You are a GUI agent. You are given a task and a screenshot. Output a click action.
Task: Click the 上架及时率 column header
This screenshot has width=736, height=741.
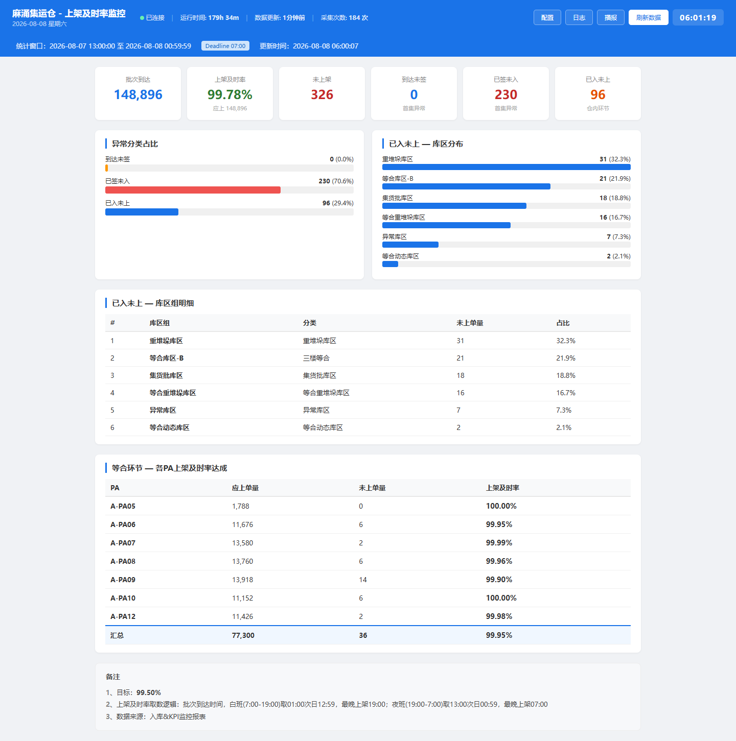click(502, 488)
